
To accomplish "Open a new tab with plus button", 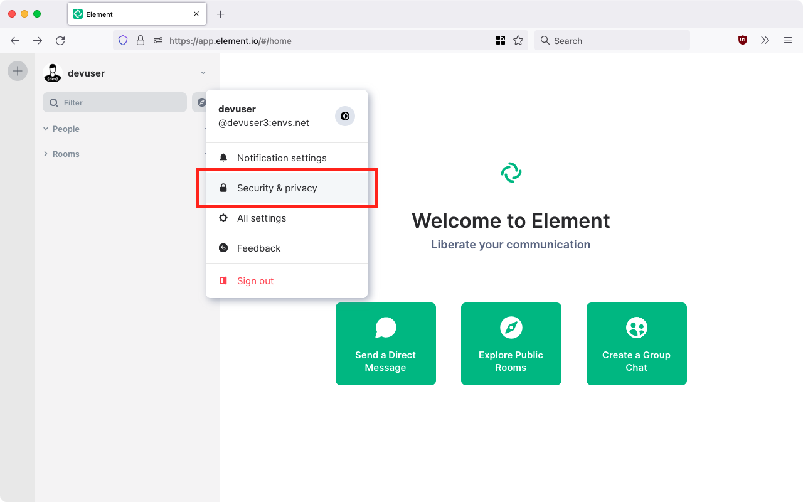I will pyautogui.click(x=220, y=14).
